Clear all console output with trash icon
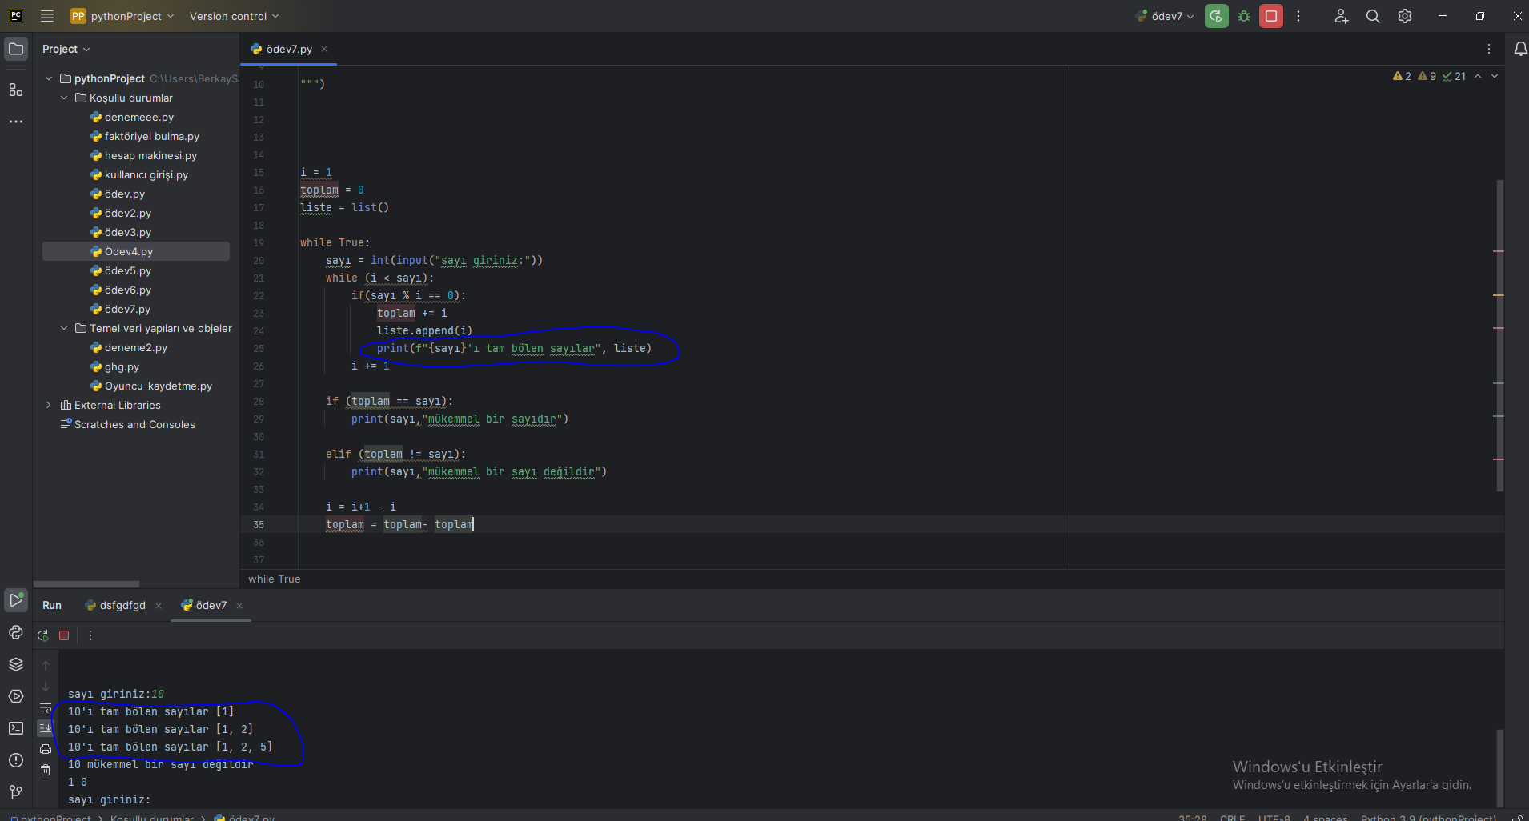The width and height of the screenshot is (1529, 821). 46,770
